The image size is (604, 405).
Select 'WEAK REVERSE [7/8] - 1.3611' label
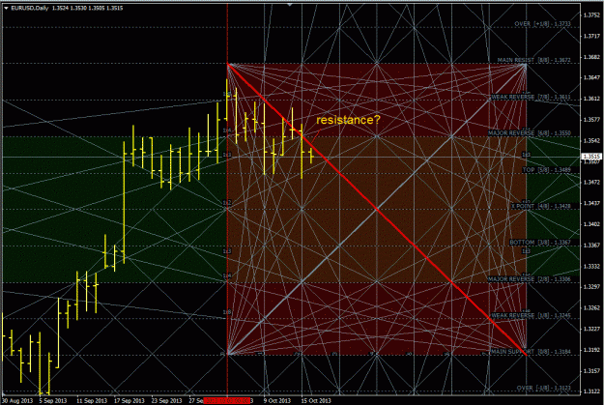[x=531, y=97]
